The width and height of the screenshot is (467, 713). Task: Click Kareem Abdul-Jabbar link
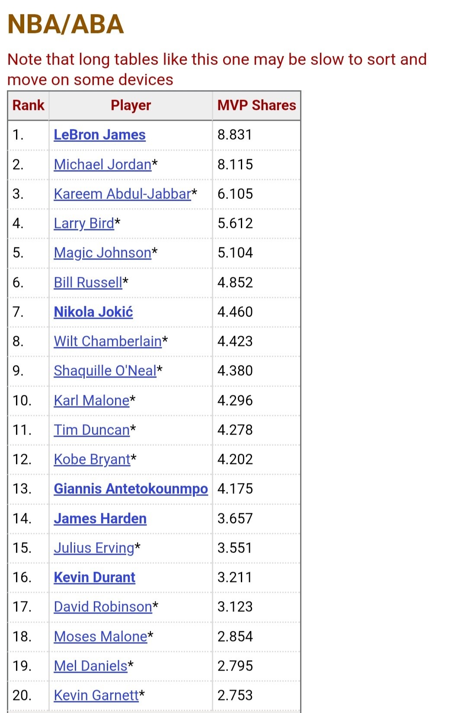click(x=122, y=194)
